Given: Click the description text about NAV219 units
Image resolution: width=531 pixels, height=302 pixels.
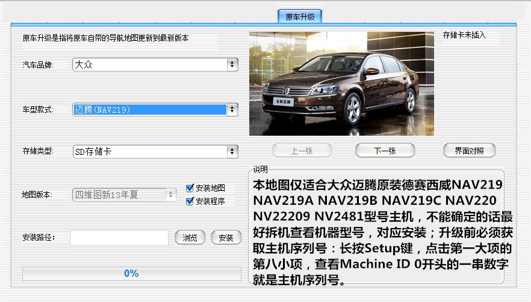Looking at the screenshot, I should [383, 232].
